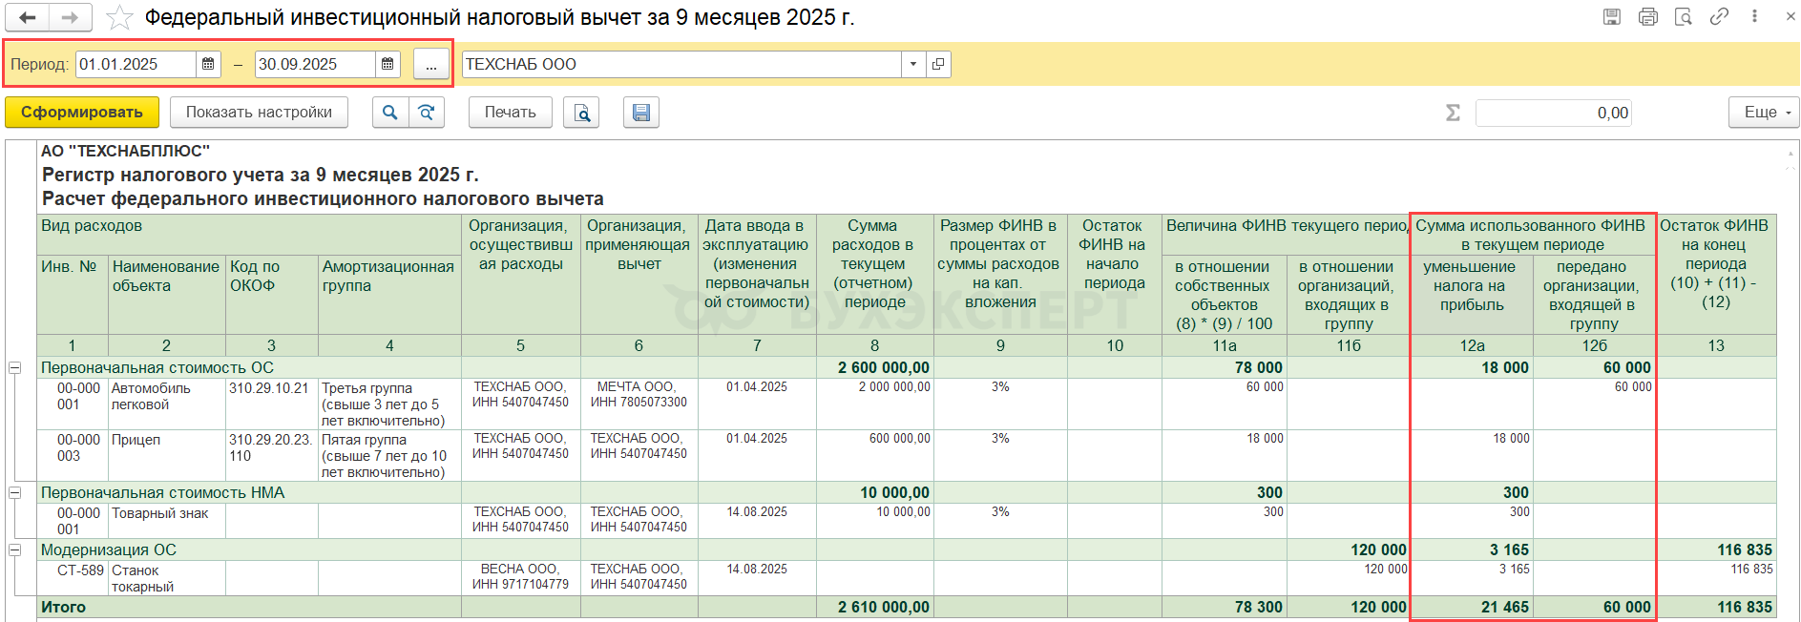This screenshot has height=622, width=1801.
Task: Click the forward navigation arrow
Action: pyautogui.click(x=70, y=17)
